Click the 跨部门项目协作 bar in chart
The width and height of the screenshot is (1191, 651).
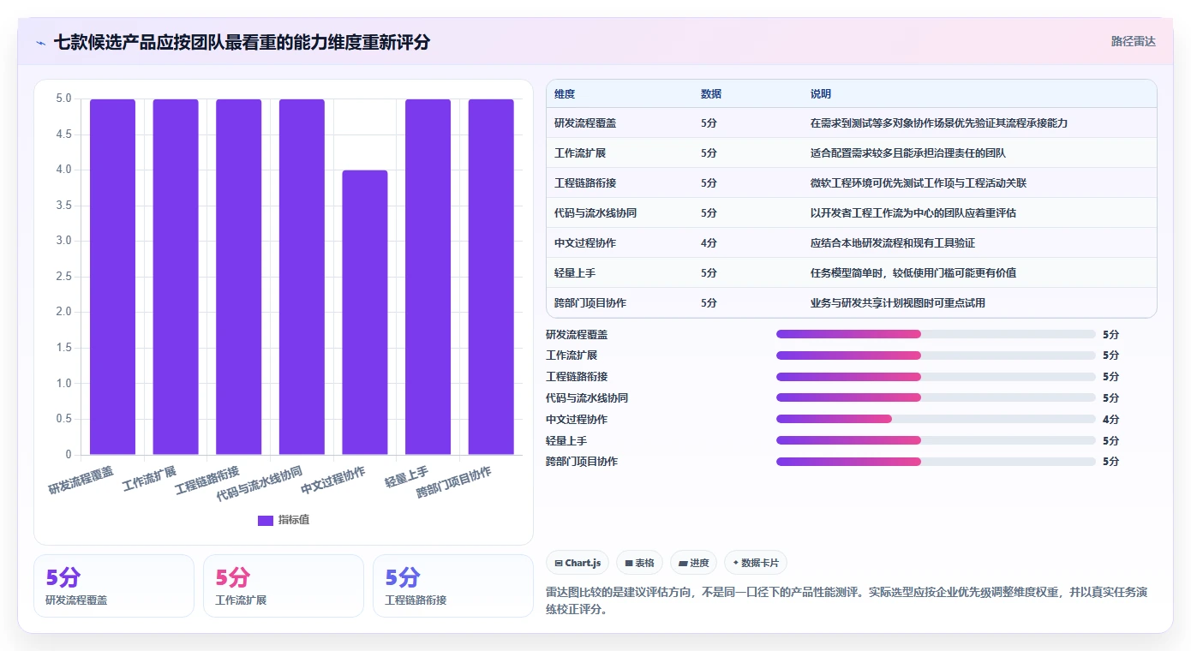(491, 277)
